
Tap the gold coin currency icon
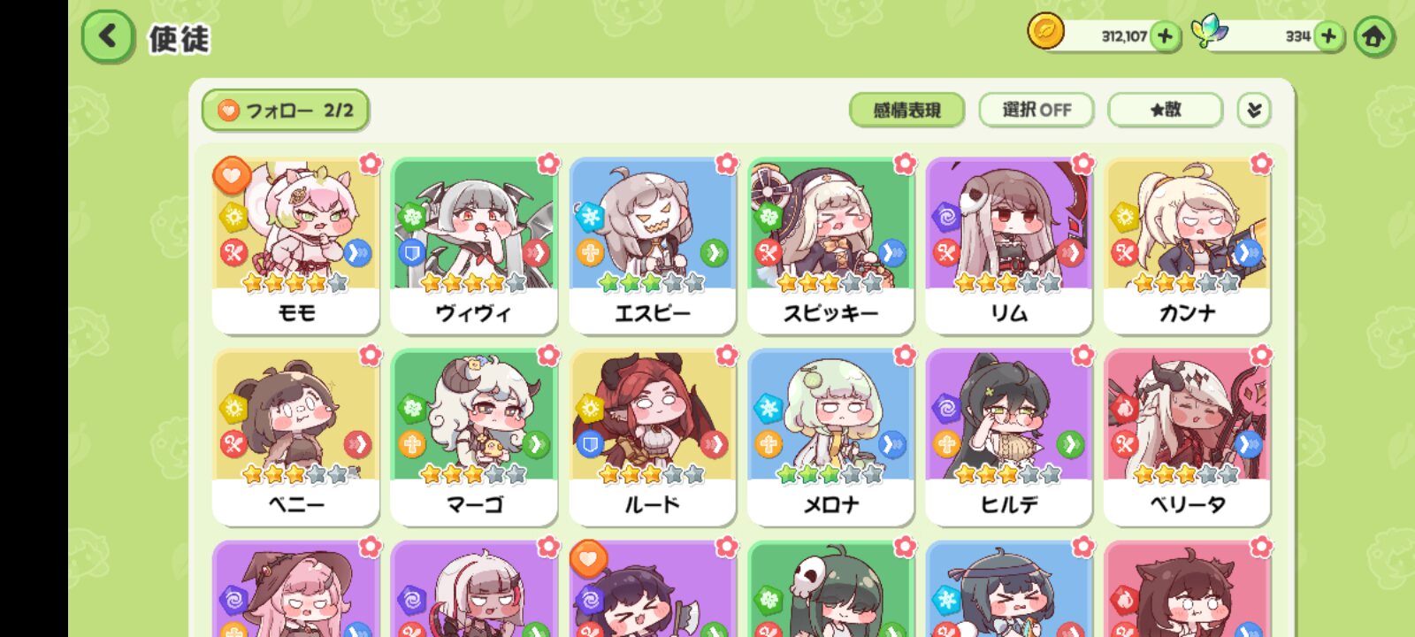tap(1044, 32)
